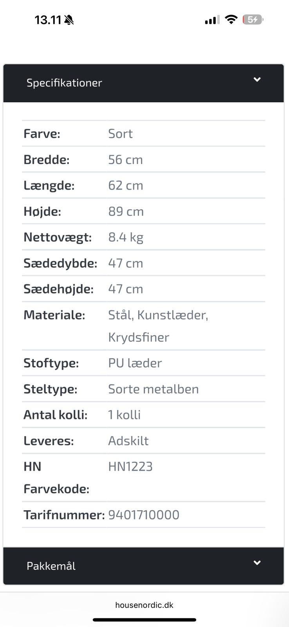Tap the charging battery indicator
Viewport: 289px width, 627px height.
click(253, 19)
